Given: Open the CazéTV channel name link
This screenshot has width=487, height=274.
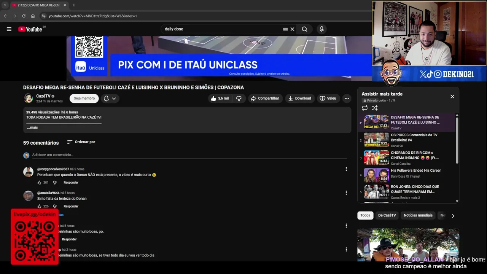Looking at the screenshot, I should [43, 96].
